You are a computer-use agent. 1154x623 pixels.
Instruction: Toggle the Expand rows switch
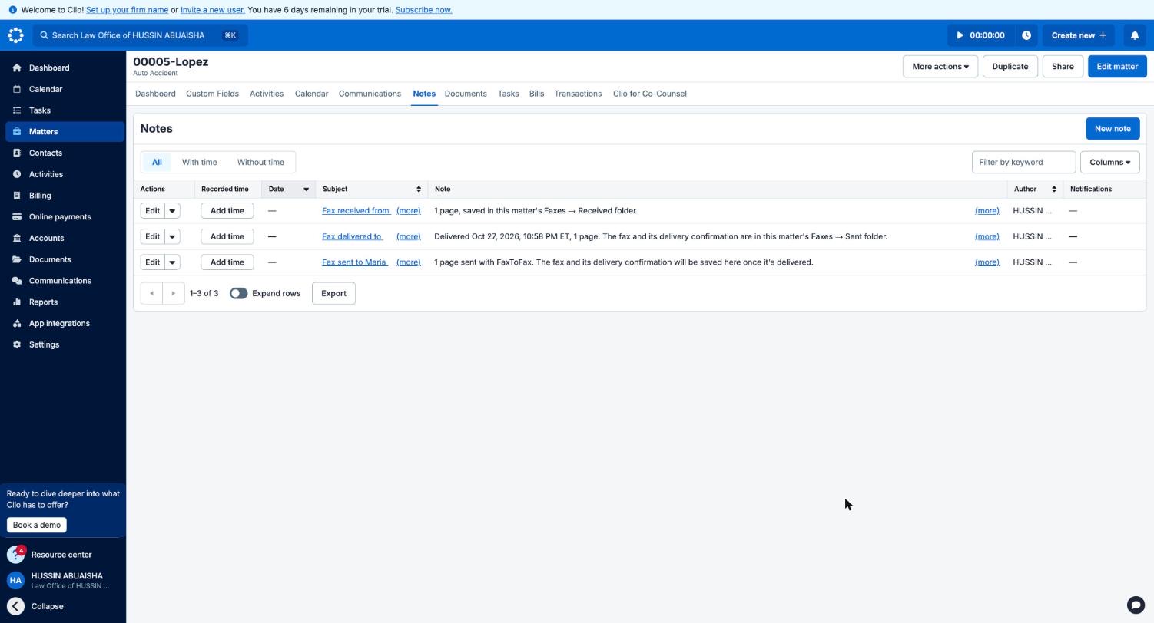[x=238, y=293]
